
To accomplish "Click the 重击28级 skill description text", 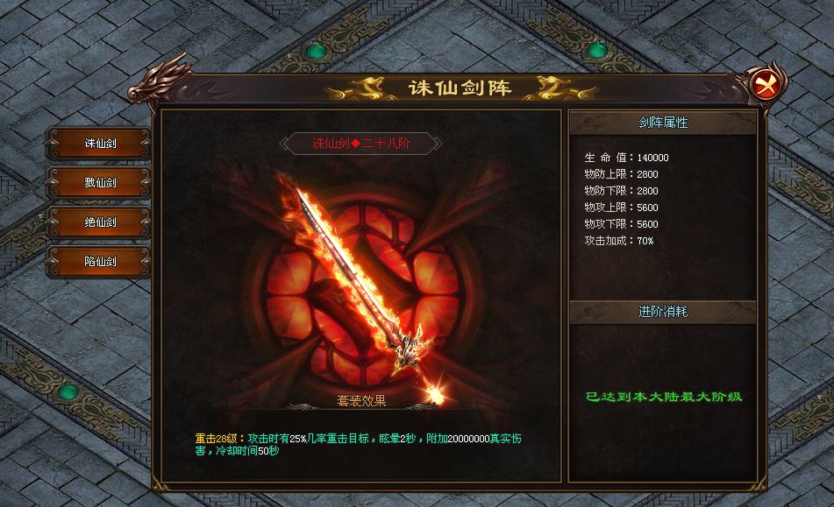I will click(x=358, y=444).
